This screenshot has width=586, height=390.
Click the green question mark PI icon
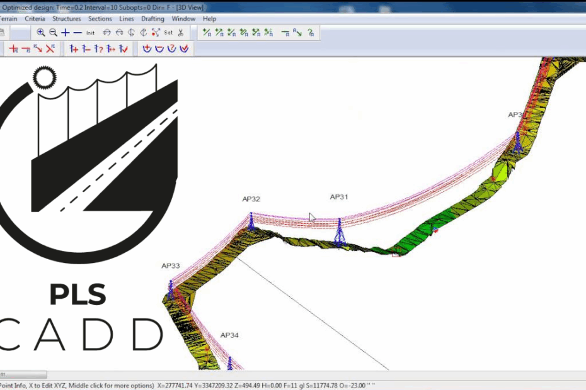[311, 33]
